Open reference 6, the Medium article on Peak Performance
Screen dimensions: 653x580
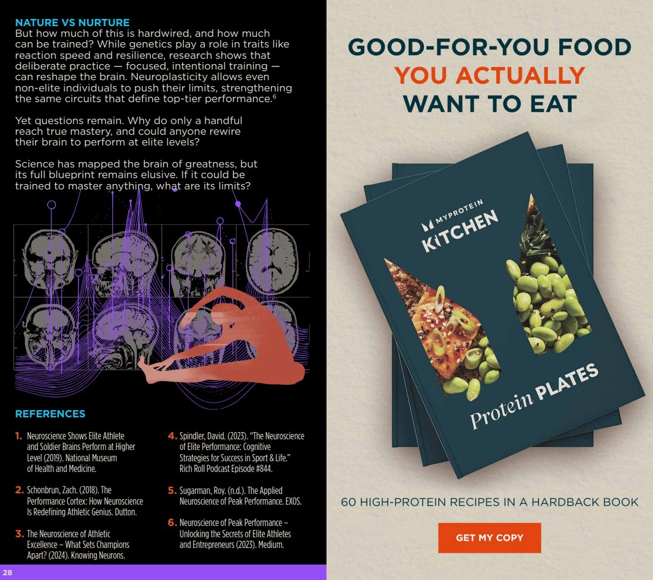point(230,534)
